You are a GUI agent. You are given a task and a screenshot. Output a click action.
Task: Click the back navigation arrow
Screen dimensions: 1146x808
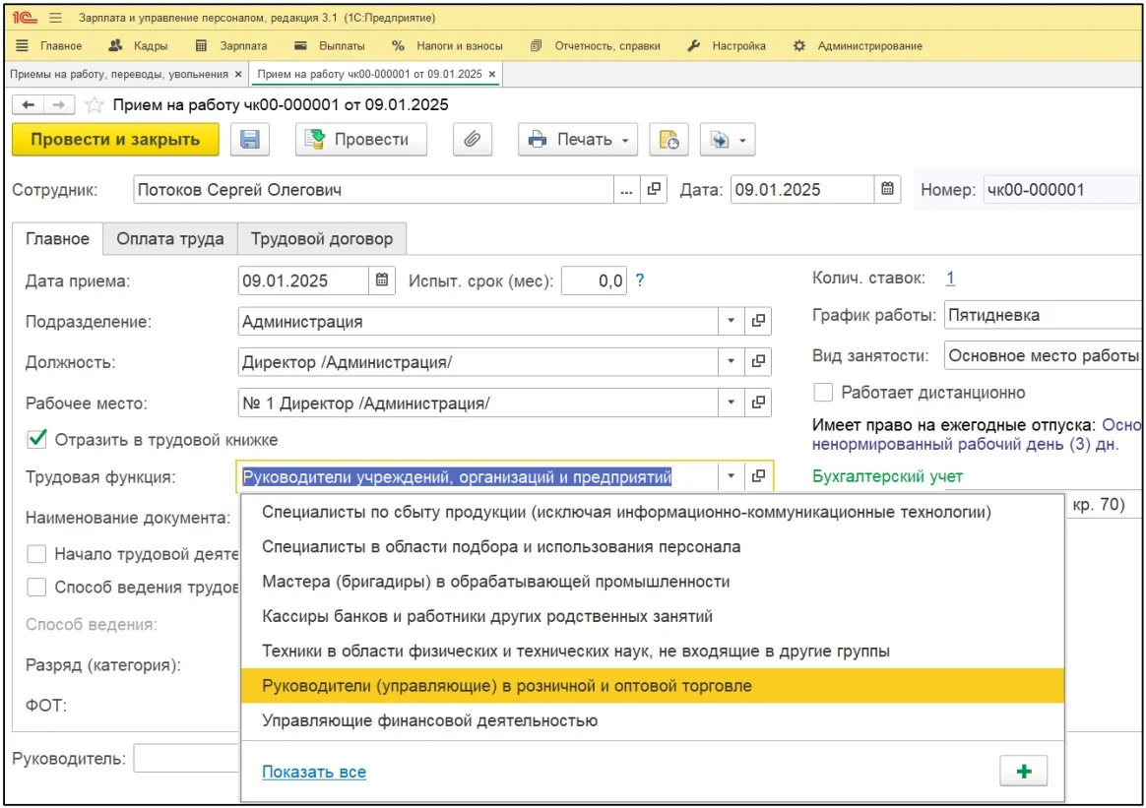(x=28, y=104)
